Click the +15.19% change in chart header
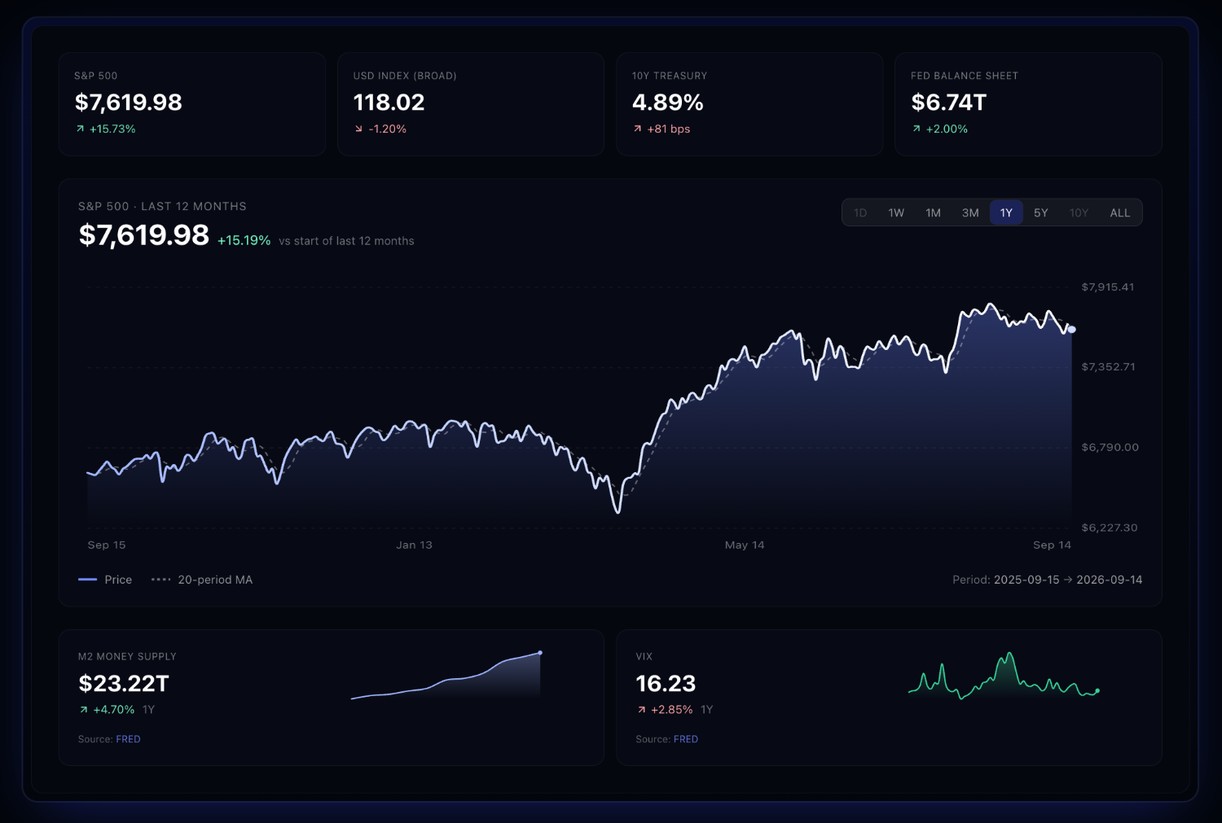1222x823 pixels. pyautogui.click(x=244, y=241)
